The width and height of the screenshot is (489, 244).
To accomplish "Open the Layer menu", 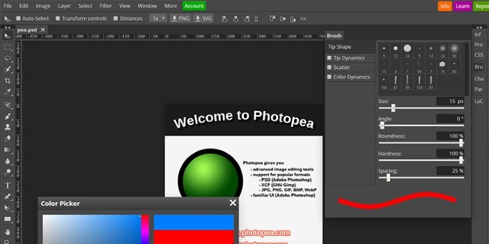I will [64, 6].
